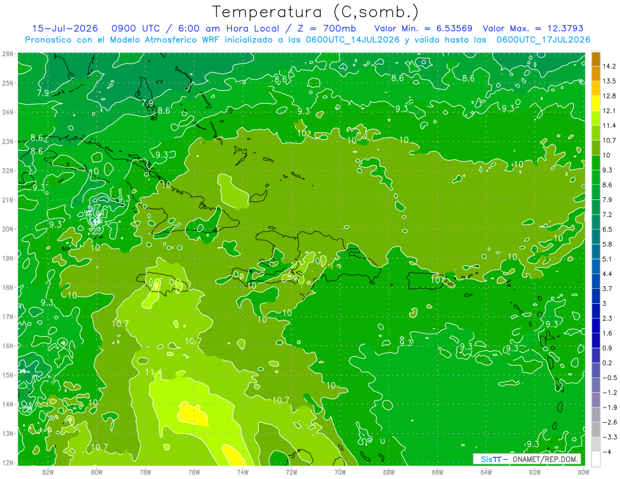
Task: Click the yellow warm patch near 14N 76W
Action: coord(193,413)
